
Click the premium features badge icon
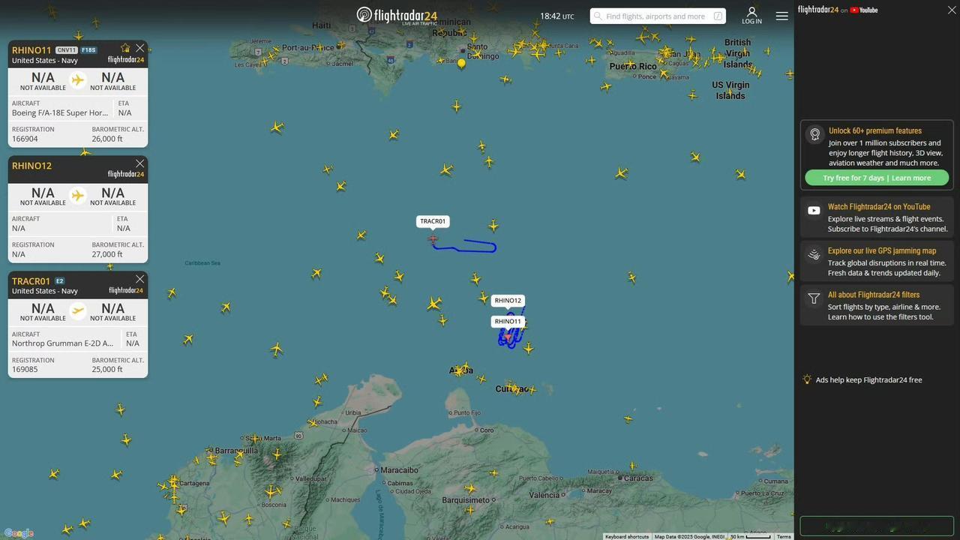click(x=814, y=134)
